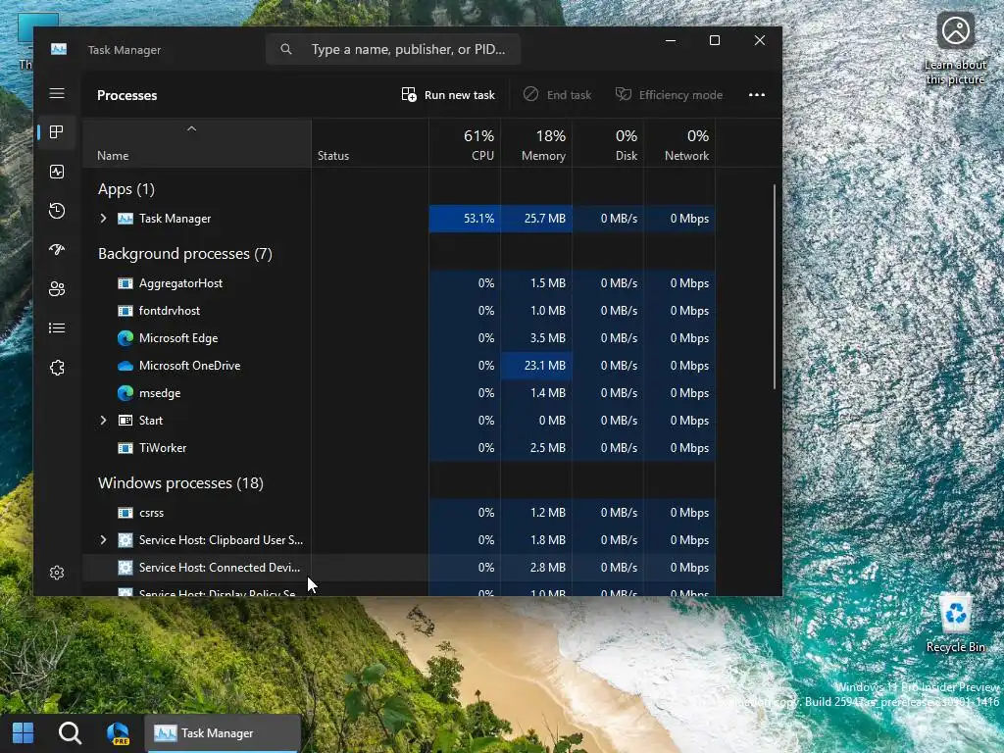Viewport: 1004px width, 753px height.
Task: Click the Service Host: Clipboard gear icon
Action: click(125, 540)
